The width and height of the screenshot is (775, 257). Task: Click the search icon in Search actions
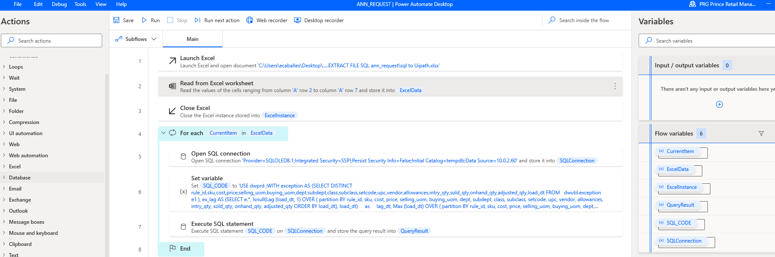tap(11, 40)
